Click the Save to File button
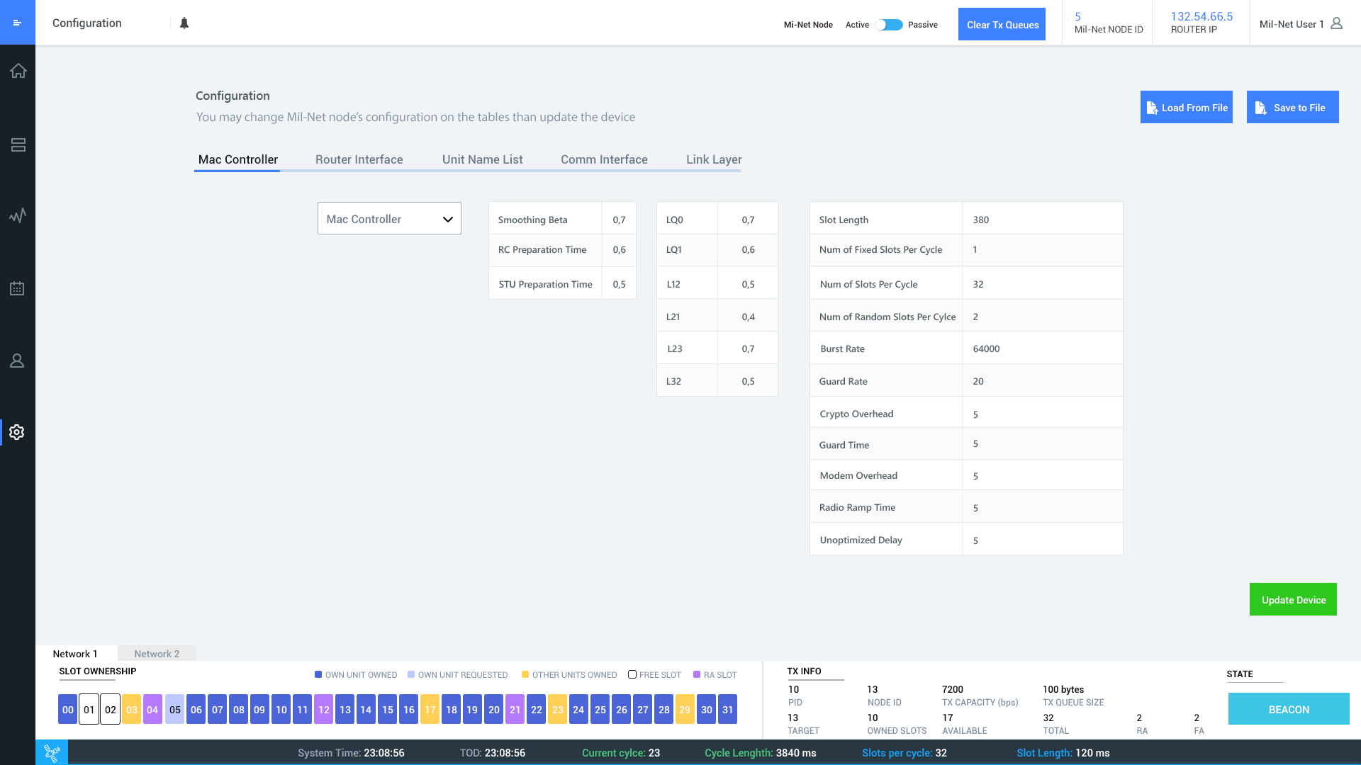The height and width of the screenshot is (765, 1361). click(x=1292, y=107)
